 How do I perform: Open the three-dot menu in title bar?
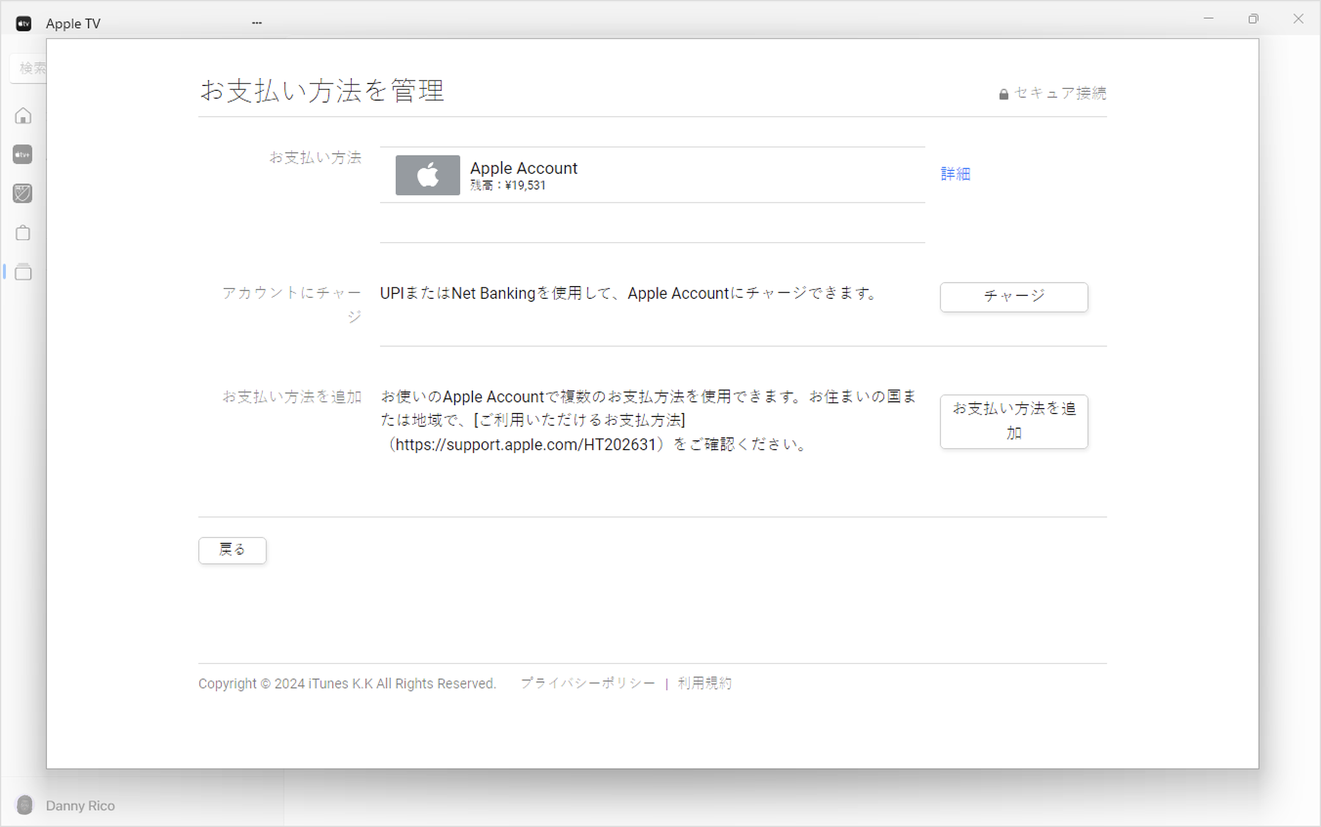point(257,23)
